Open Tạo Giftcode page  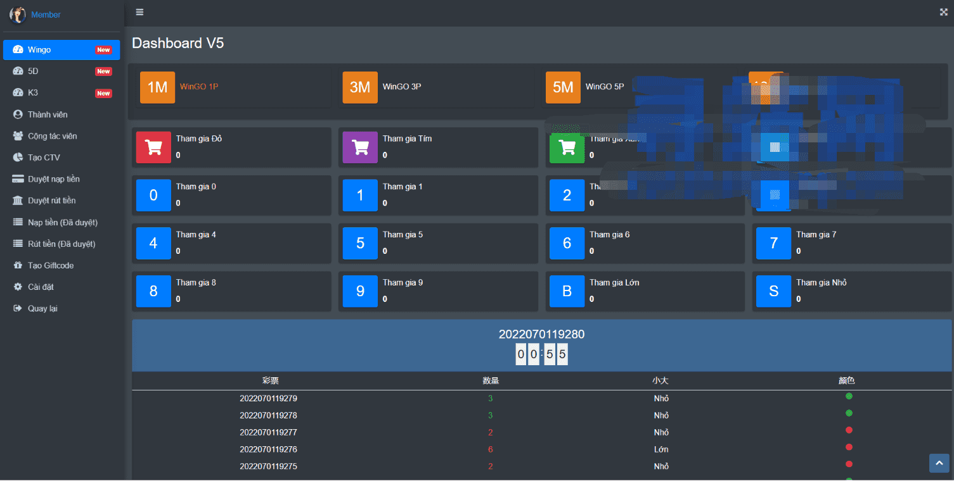coord(51,265)
